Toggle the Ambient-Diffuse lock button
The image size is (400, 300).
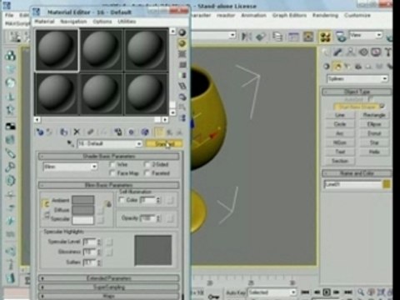click(x=46, y=204)
